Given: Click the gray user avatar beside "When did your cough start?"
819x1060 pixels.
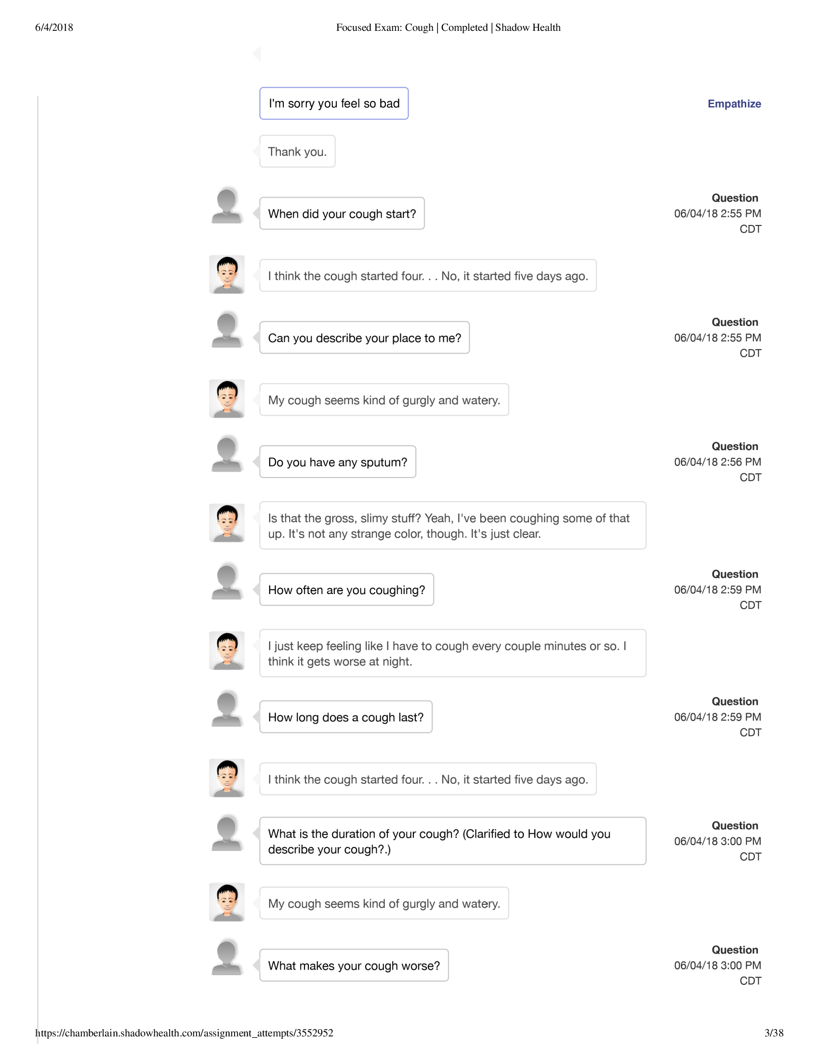Looking at the screenshot, I should 226,206.
